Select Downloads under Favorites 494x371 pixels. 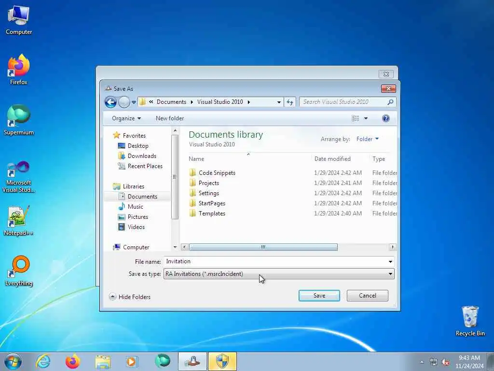point(142,156)
